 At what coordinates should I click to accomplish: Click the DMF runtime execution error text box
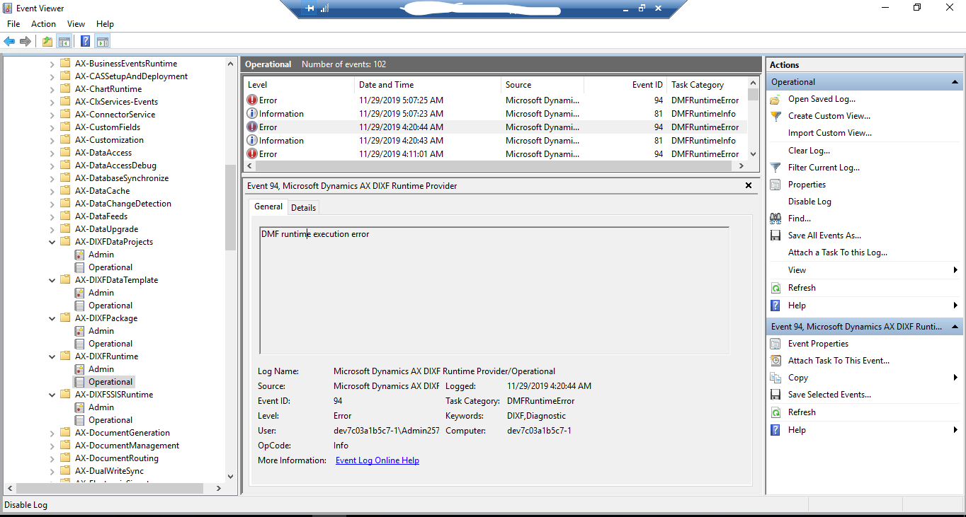(494, 290)
